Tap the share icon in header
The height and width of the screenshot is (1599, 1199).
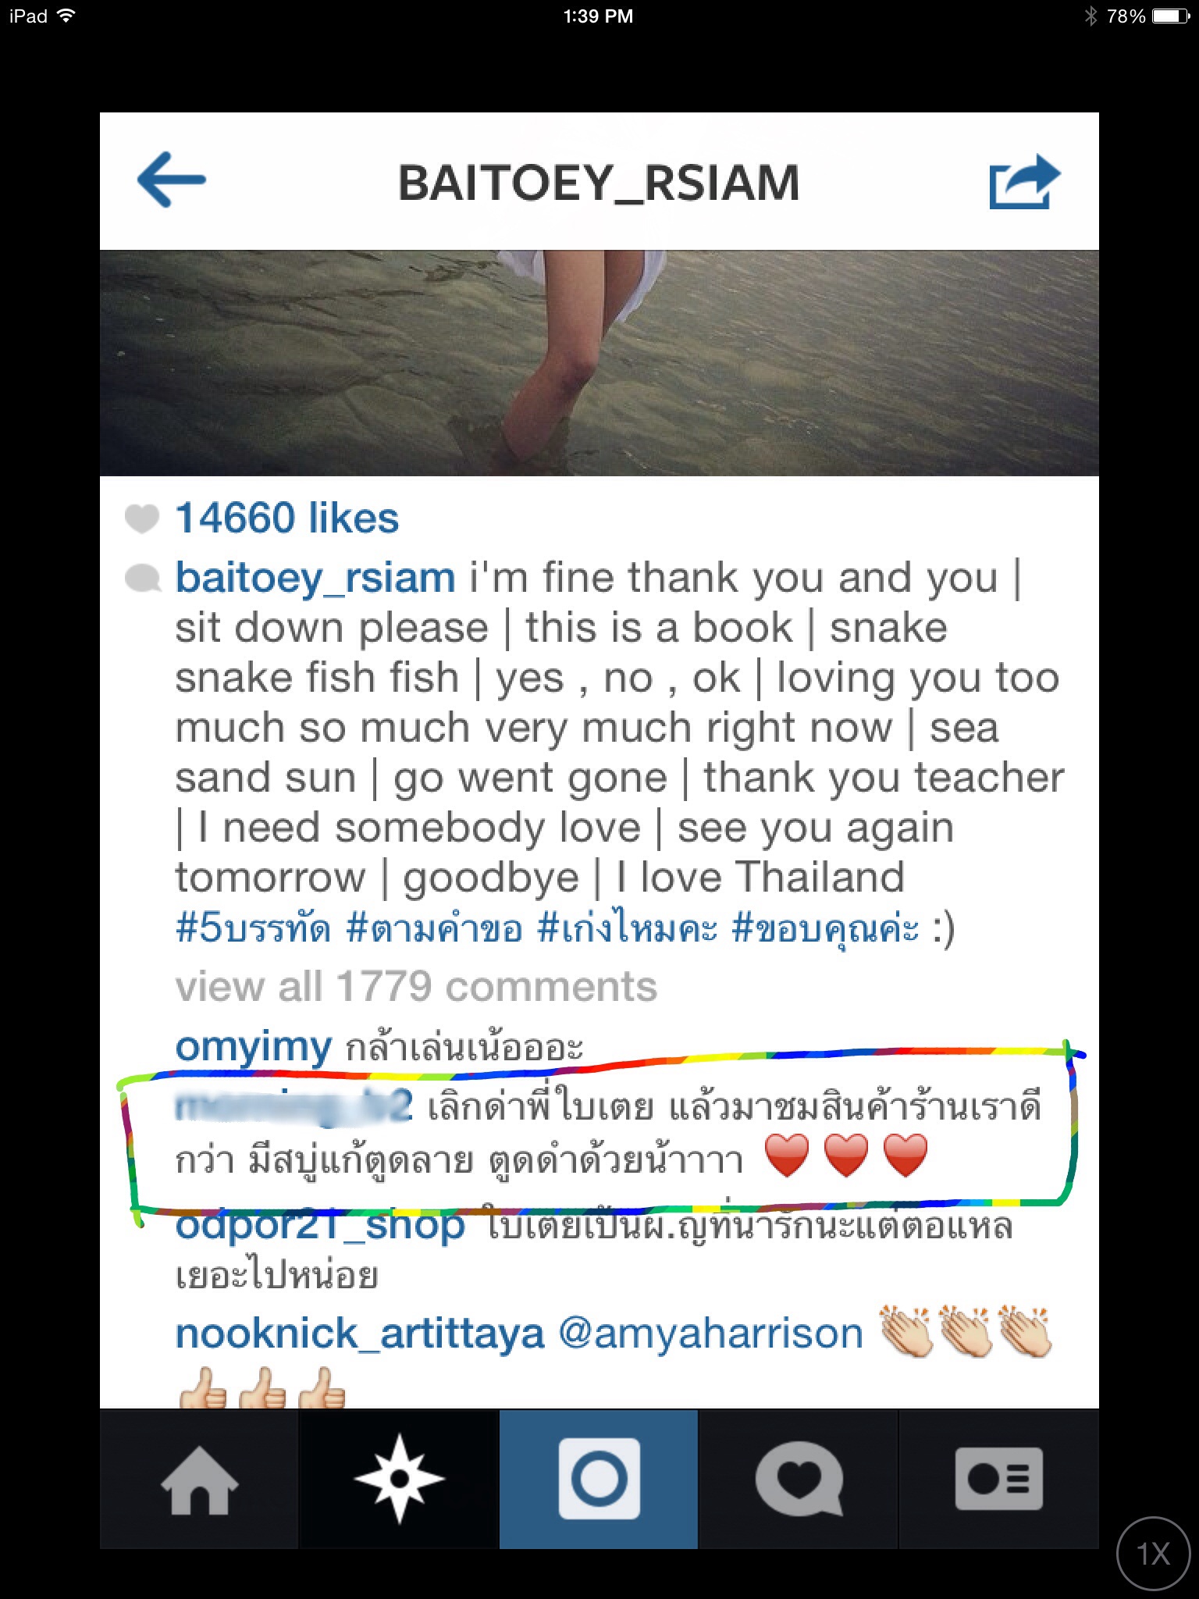pyautogui.click(x=1025, y=181)
